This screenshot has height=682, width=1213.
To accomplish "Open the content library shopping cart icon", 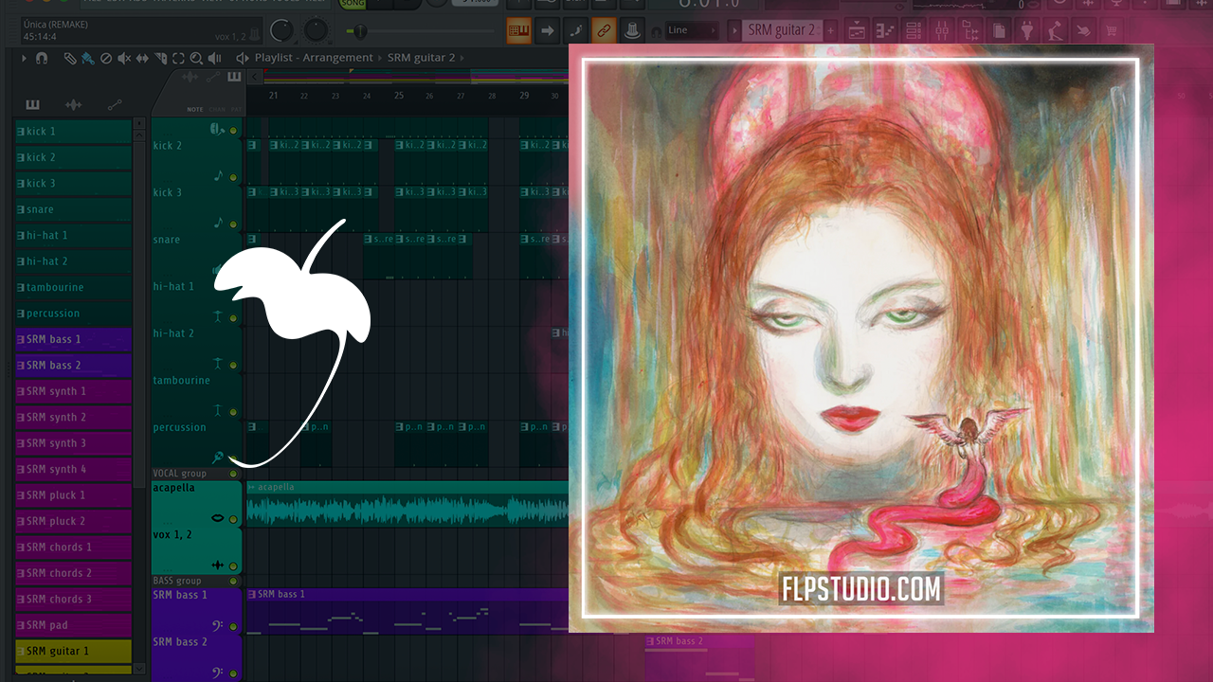I will [1112, 30].
